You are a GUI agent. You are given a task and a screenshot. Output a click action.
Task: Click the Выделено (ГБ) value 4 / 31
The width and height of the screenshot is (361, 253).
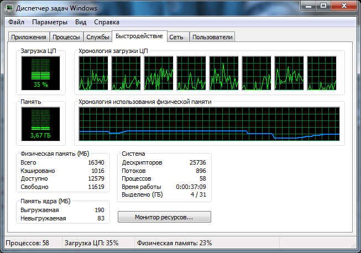[x=198, y=194]
